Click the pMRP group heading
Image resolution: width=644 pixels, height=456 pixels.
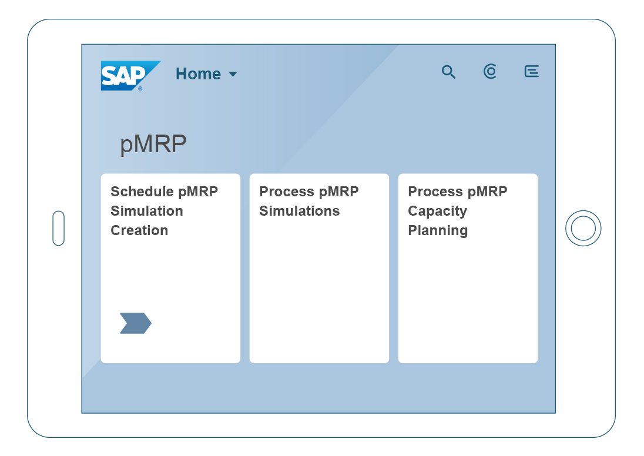[153, 145]
